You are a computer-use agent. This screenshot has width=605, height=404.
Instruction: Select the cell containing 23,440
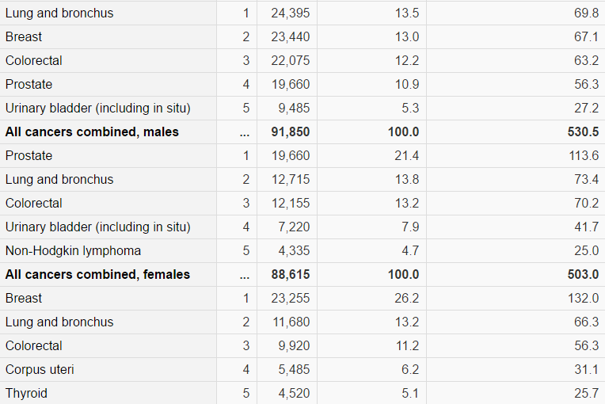[290, 37]
